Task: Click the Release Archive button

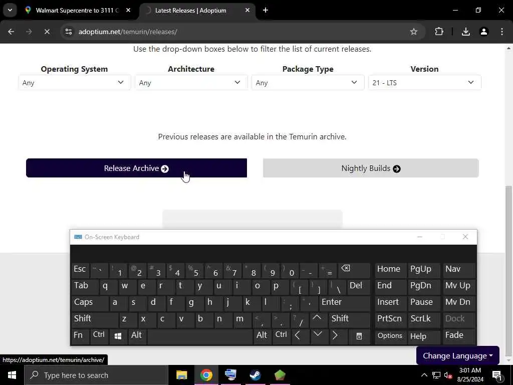Action: pyautogui.click(x=136, y=168)
